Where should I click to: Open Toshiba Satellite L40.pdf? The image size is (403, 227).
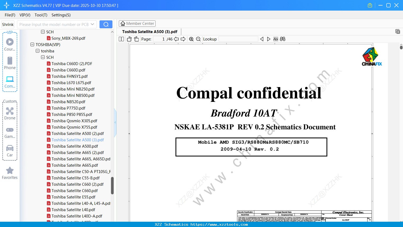[x=73, y=210]
